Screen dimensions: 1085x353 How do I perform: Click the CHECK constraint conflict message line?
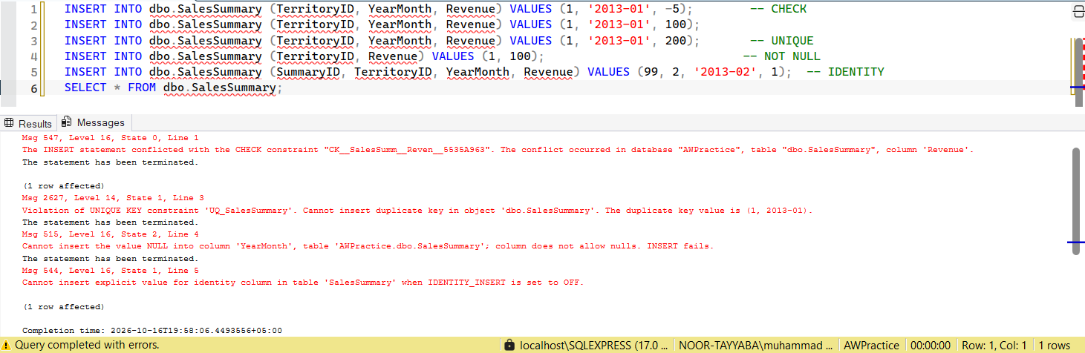[x=498, y=150]
